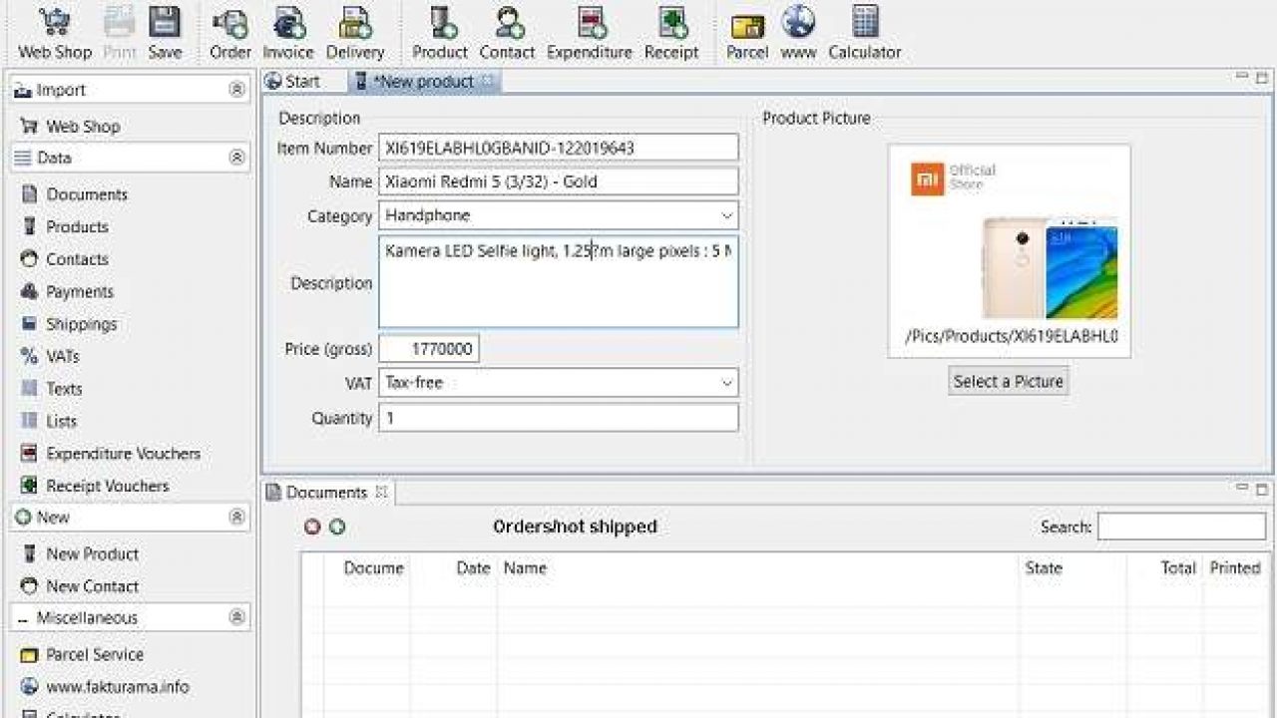The height and width of the screenshot is (718, 1277).
Task: Close the New product tab
Action: [488, 81]
